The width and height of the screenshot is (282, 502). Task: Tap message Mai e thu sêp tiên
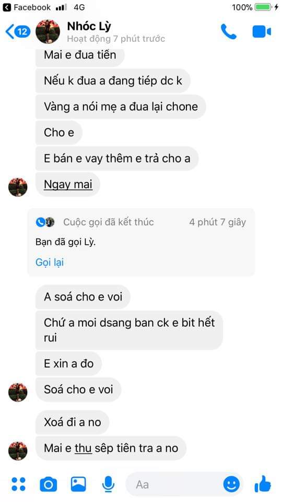(x=111, y=448)
